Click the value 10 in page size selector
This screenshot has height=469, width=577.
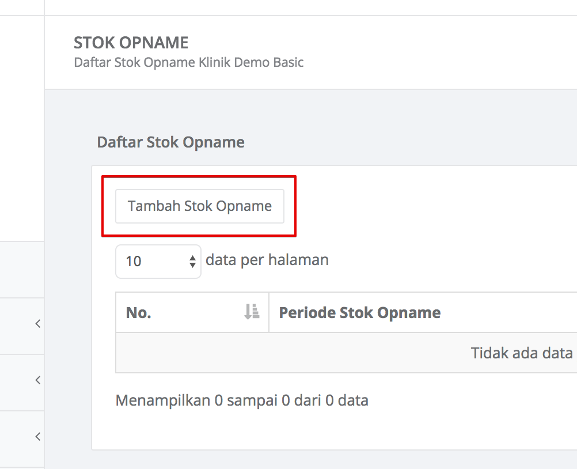(134, 262)
